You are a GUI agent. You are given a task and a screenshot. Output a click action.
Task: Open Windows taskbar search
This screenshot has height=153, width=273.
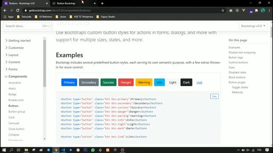tap(12, 150)
